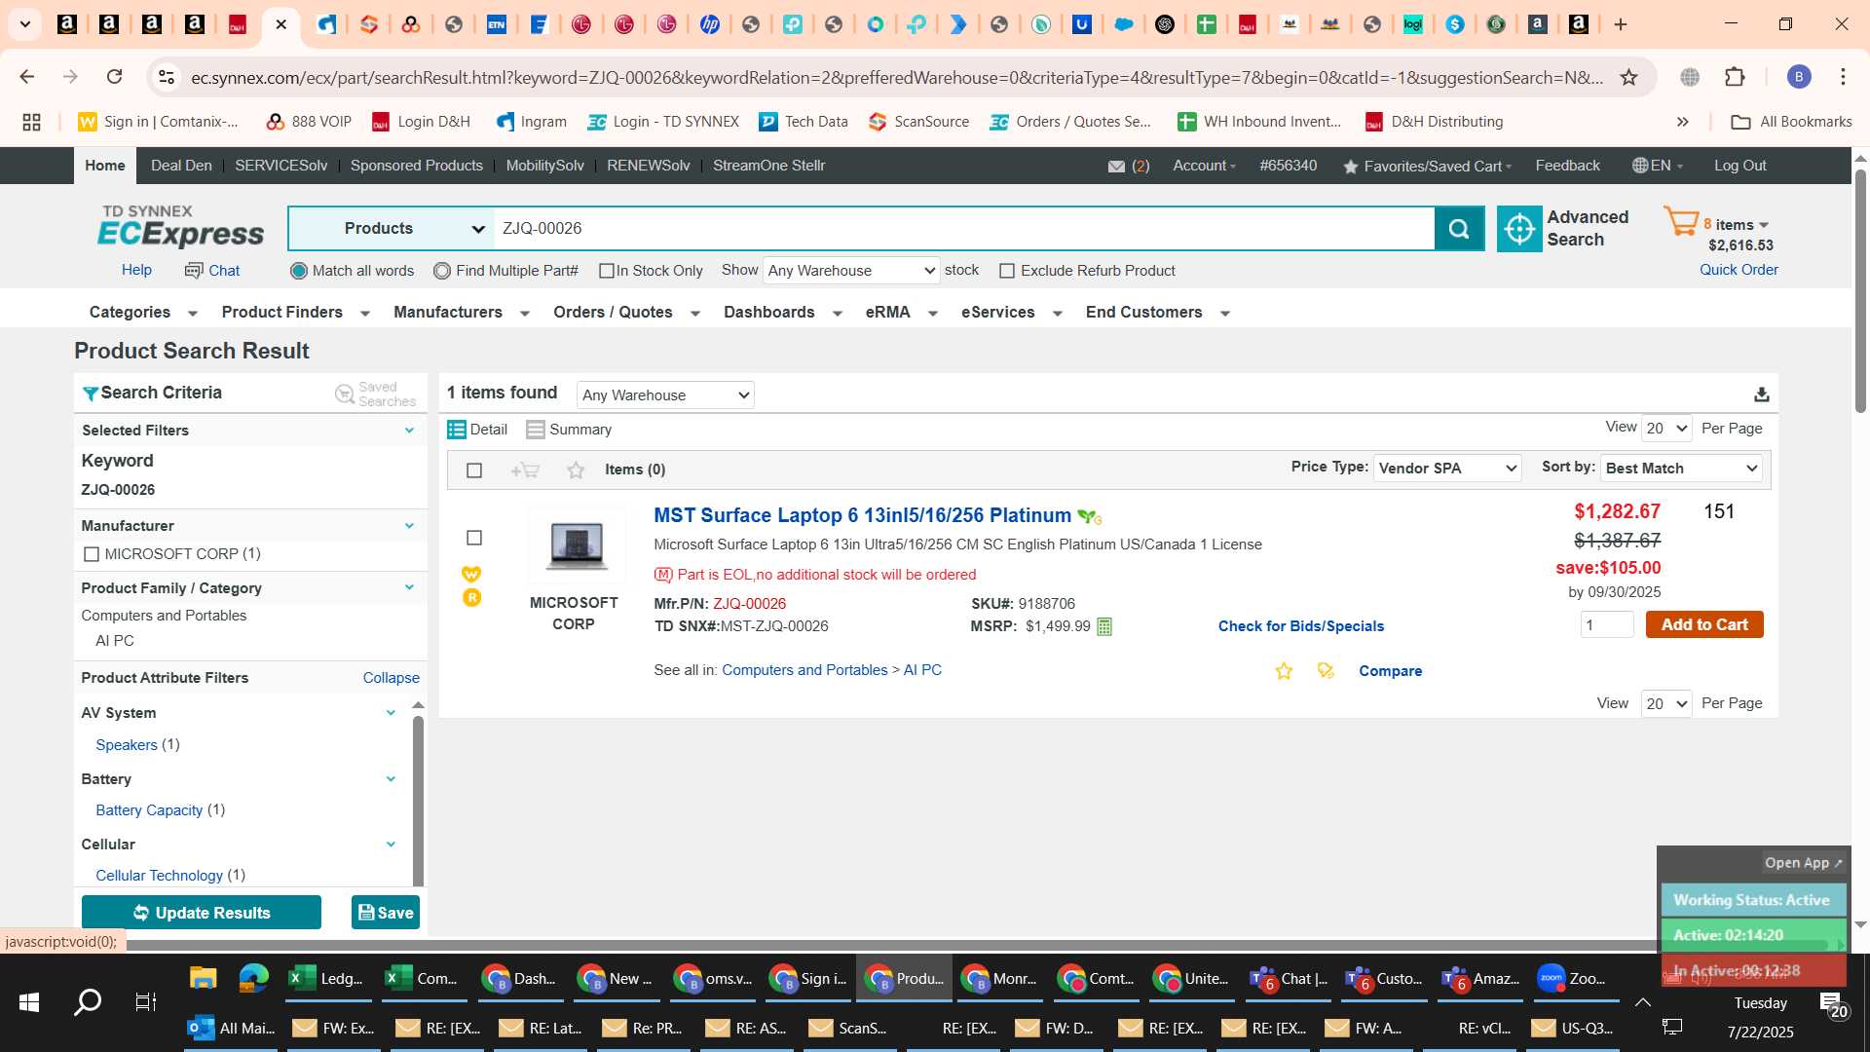Open the shopping cart icon

[x=1681, y=222]
